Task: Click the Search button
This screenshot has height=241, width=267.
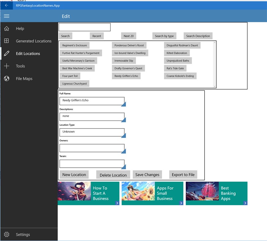Action: point(65,36)
